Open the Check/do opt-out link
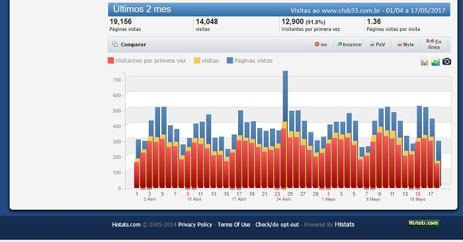Screen dimensions: 463x242 pyautogui.click(x=277, y=225)
